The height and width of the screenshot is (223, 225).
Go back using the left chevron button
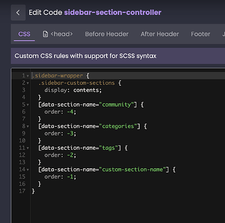pyautogui.click(x=18, y=12)
